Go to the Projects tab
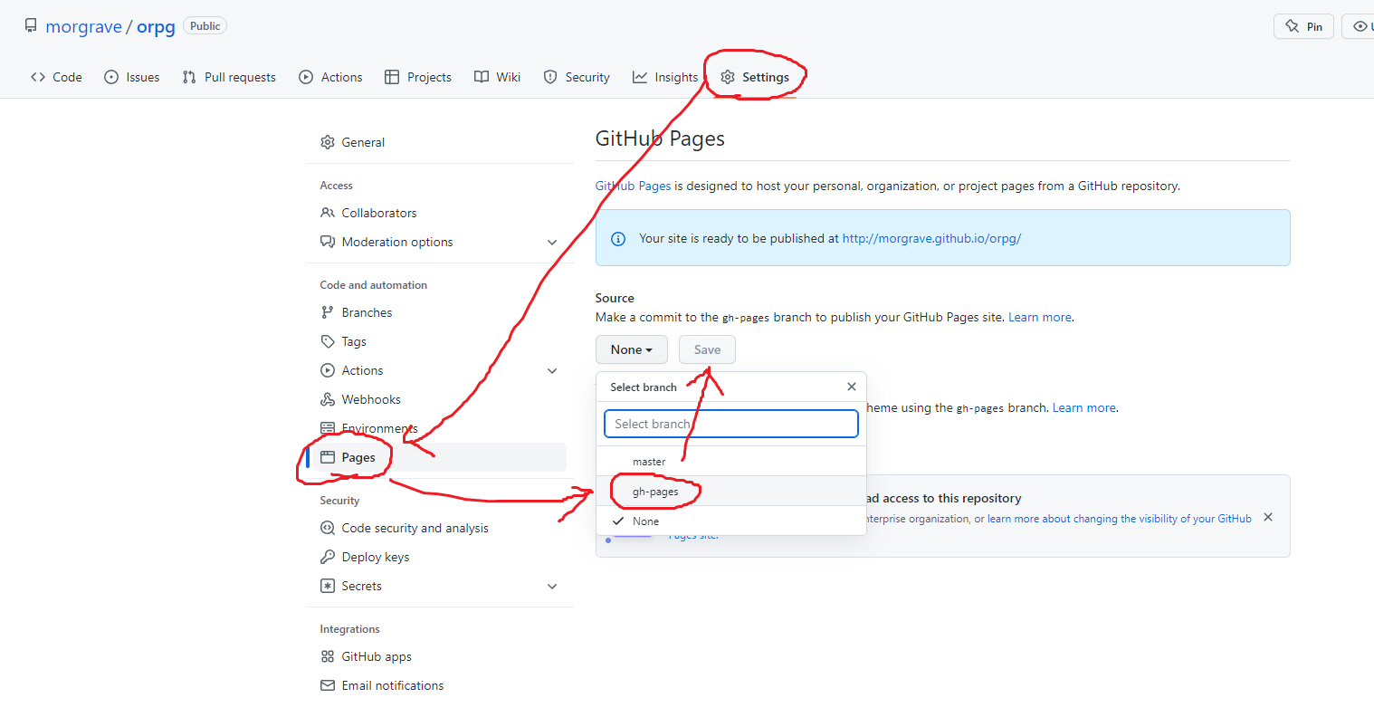 (418, 77)
